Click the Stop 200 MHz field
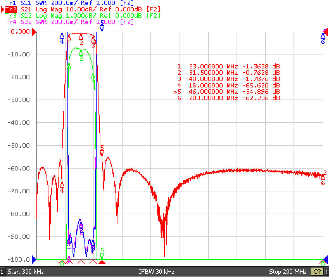Screen dimensions: 329x277 288,272
